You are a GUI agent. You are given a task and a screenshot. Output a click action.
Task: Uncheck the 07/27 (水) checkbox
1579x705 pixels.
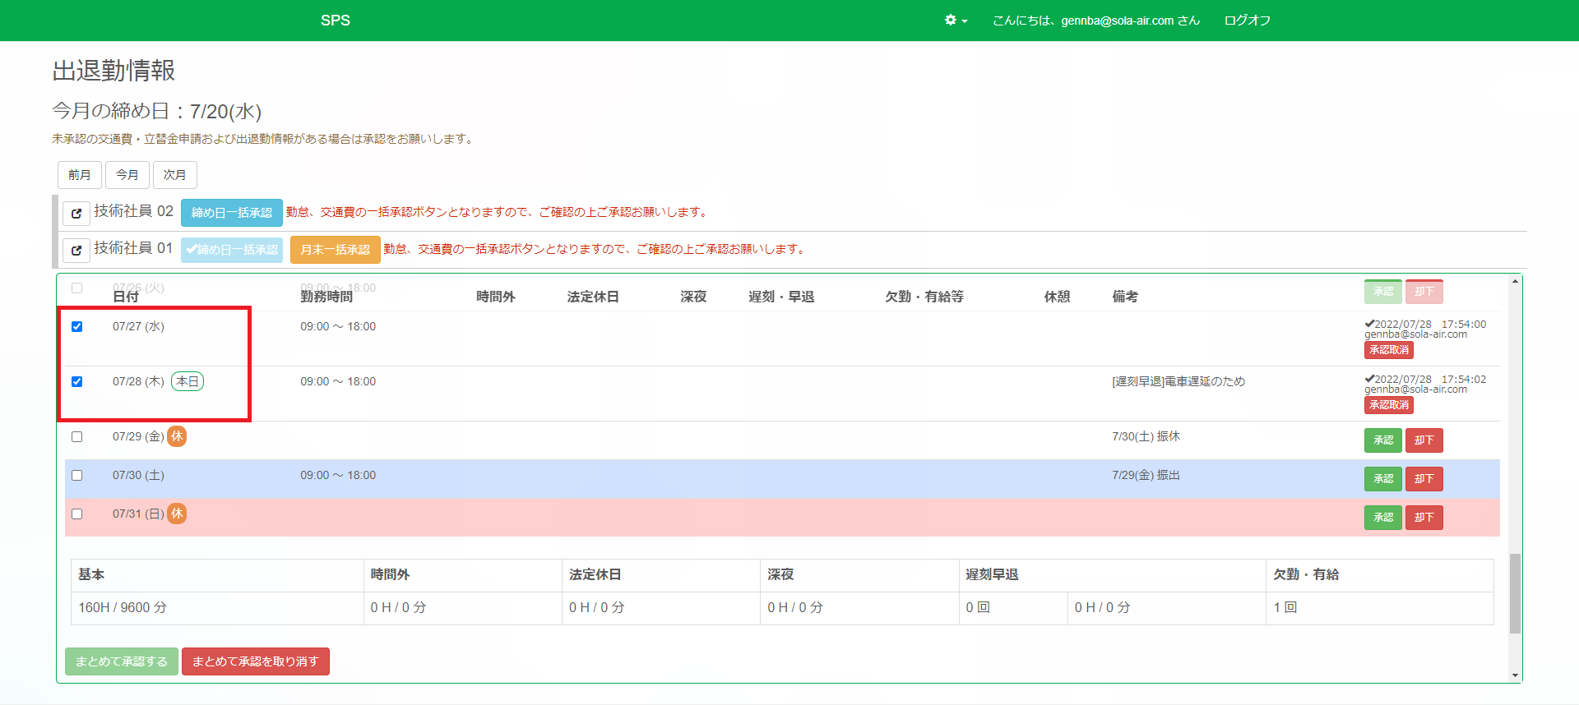click(x=77, y=327)
